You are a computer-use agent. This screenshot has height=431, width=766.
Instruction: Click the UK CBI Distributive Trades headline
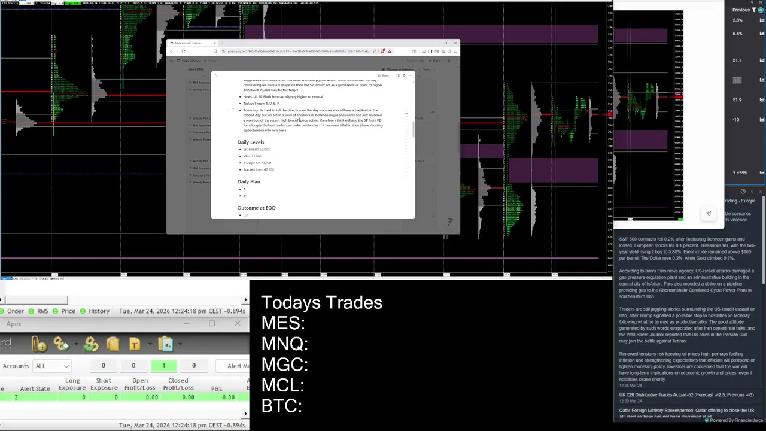click(686, 395)
